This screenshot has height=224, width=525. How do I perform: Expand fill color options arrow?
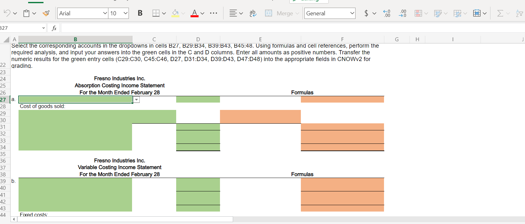pos(183,13)
